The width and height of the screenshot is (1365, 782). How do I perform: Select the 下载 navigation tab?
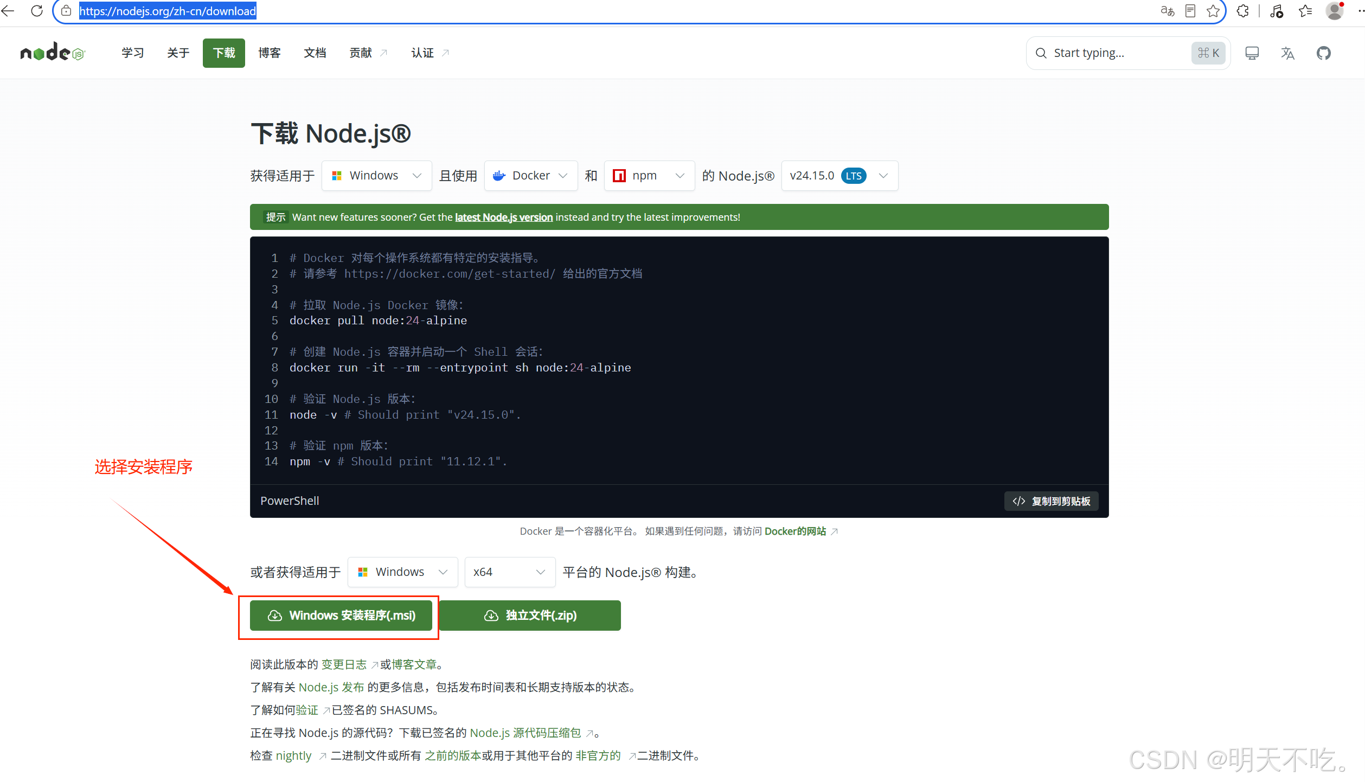pos(224,53)
